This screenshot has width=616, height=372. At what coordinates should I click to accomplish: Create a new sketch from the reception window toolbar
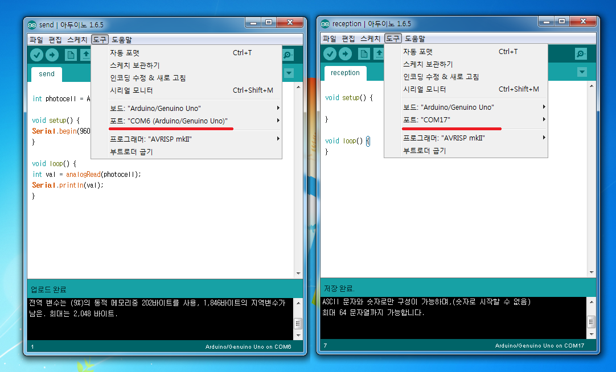tap(364, 54)
